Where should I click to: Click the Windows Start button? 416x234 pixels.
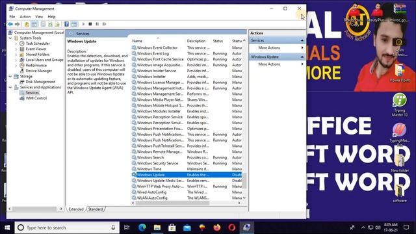pyautogui.click(x=7, y=227)
